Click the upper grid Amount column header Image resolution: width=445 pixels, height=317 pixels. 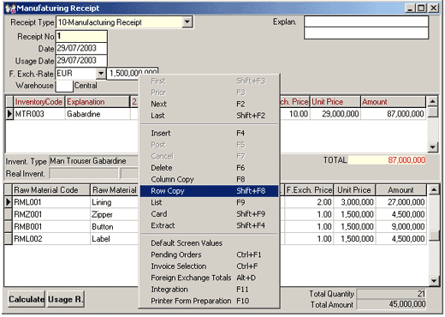(x=393, y=102)
